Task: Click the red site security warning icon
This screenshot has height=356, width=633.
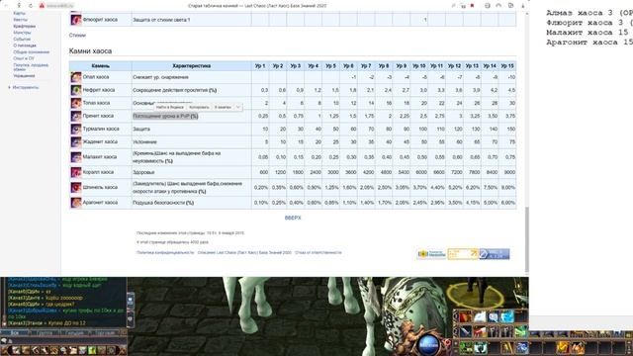Action: (x=42, y=6)
